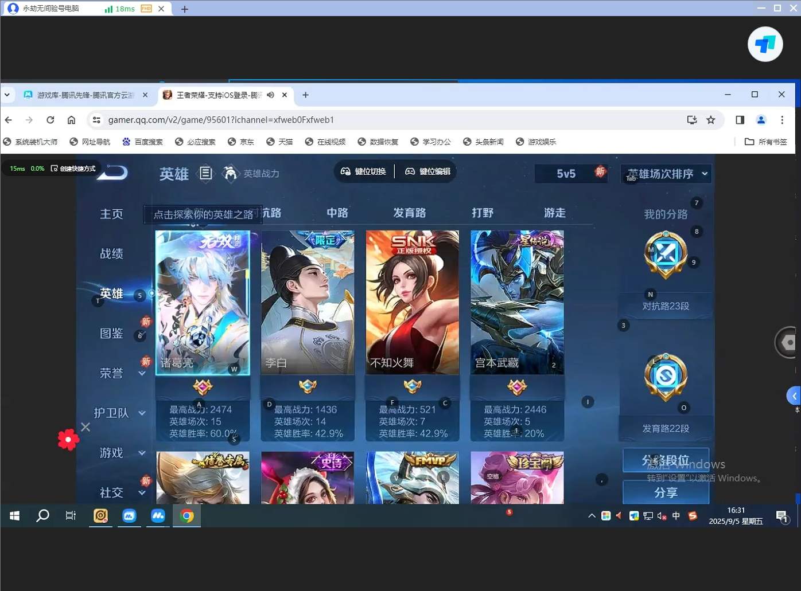
Task: Open the 系统装机大师 bookmark
Action: pyautogui.click(x=30, y=142)
